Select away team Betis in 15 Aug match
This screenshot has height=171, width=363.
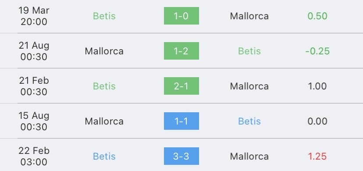tap(249, 121)
